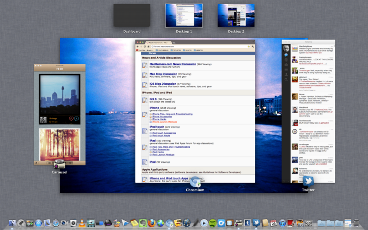Image resolution: width=368 pixels, height=230 pixels.
Task: Open MacRumors.com News Discussion link
Action: coord(173,64)
